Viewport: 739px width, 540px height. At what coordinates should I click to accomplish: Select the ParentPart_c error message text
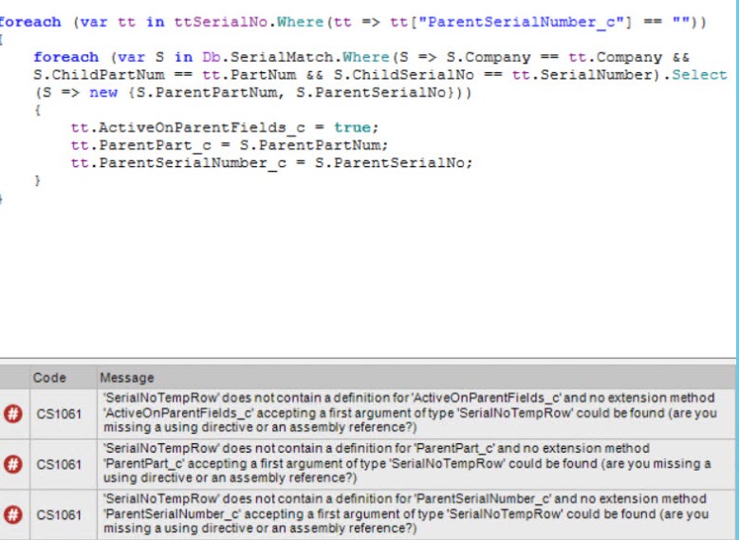[x=407, y=463]
